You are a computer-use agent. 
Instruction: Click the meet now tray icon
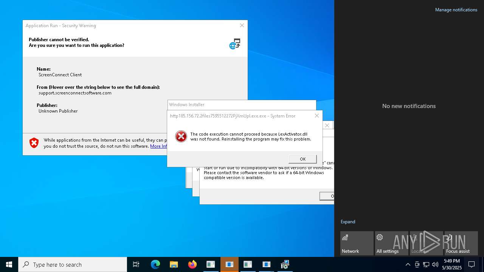(417, 264)
